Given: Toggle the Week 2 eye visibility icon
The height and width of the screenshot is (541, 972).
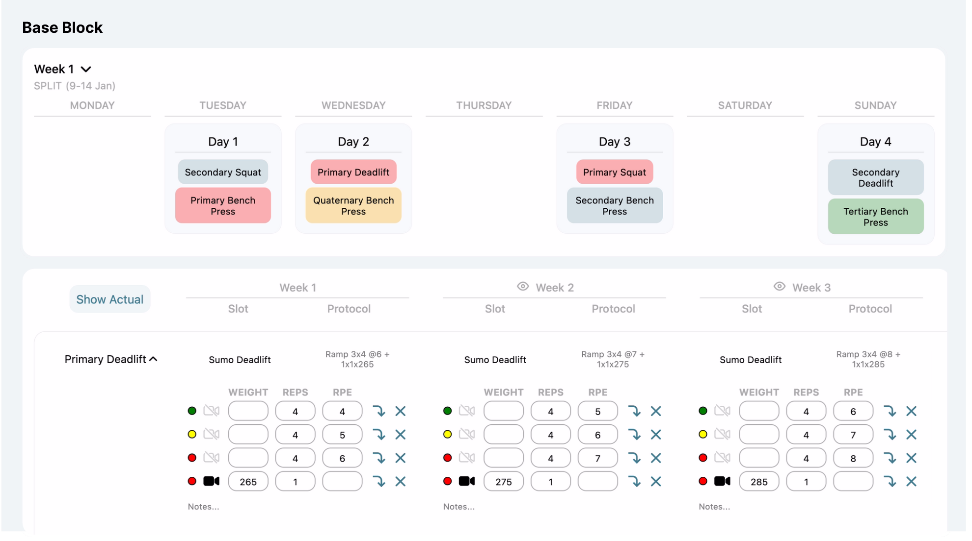Looking at the screenshot, I should (523, 287).
